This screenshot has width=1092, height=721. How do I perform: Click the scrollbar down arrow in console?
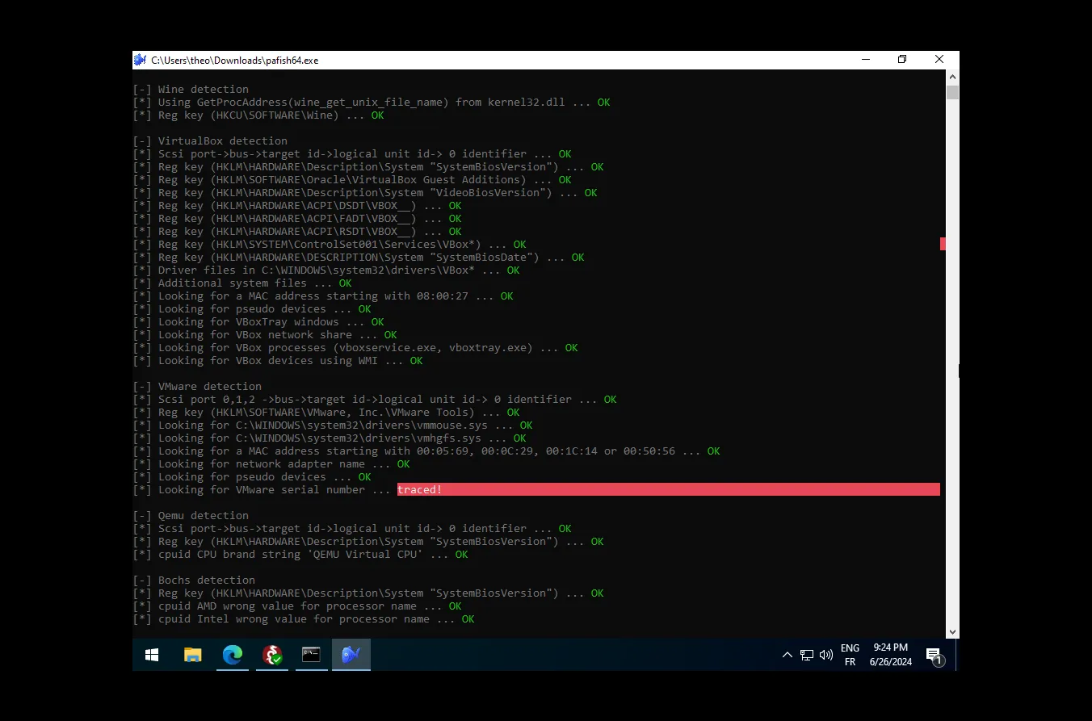952,631
